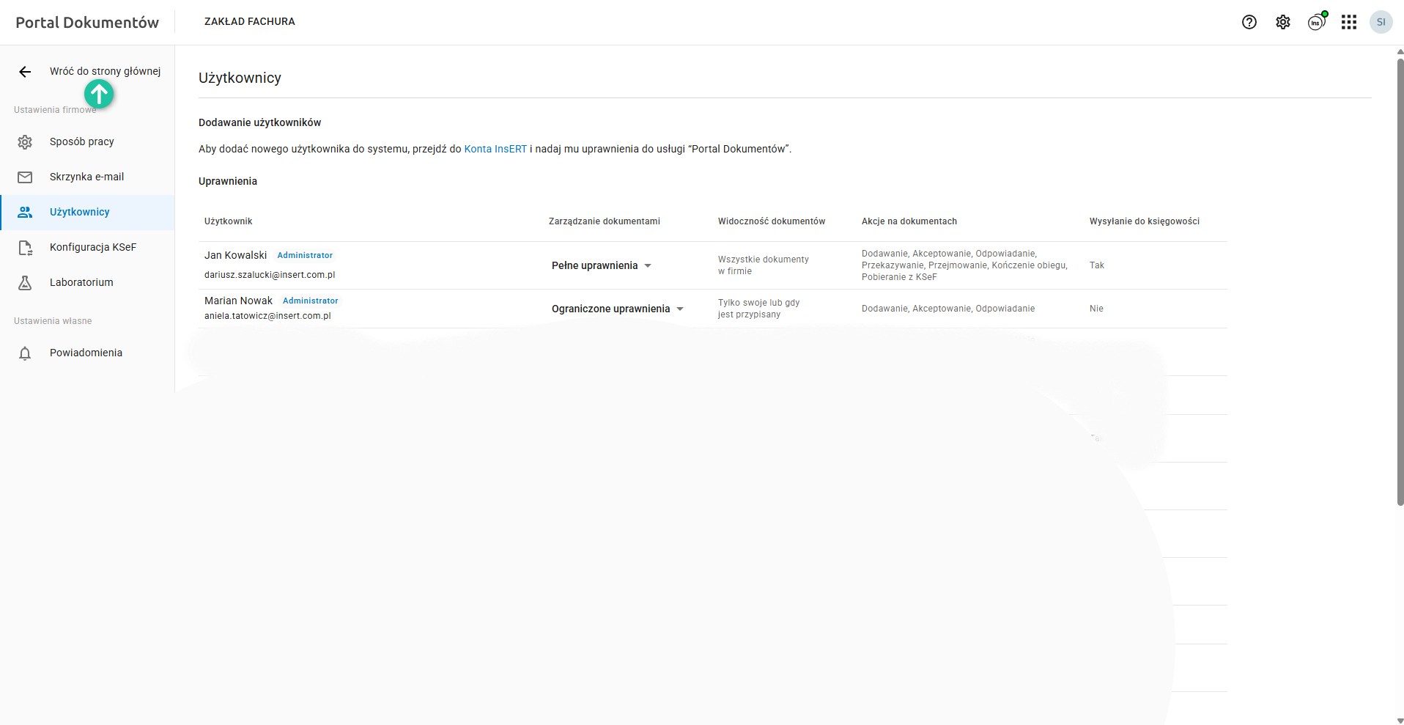Screen dimensions: 1404x725
Task: Click the green up-arrow marker
Action: pos(99,94)
